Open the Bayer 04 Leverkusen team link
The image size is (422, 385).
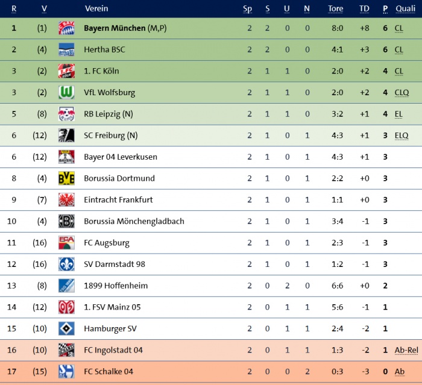(121, 157)
